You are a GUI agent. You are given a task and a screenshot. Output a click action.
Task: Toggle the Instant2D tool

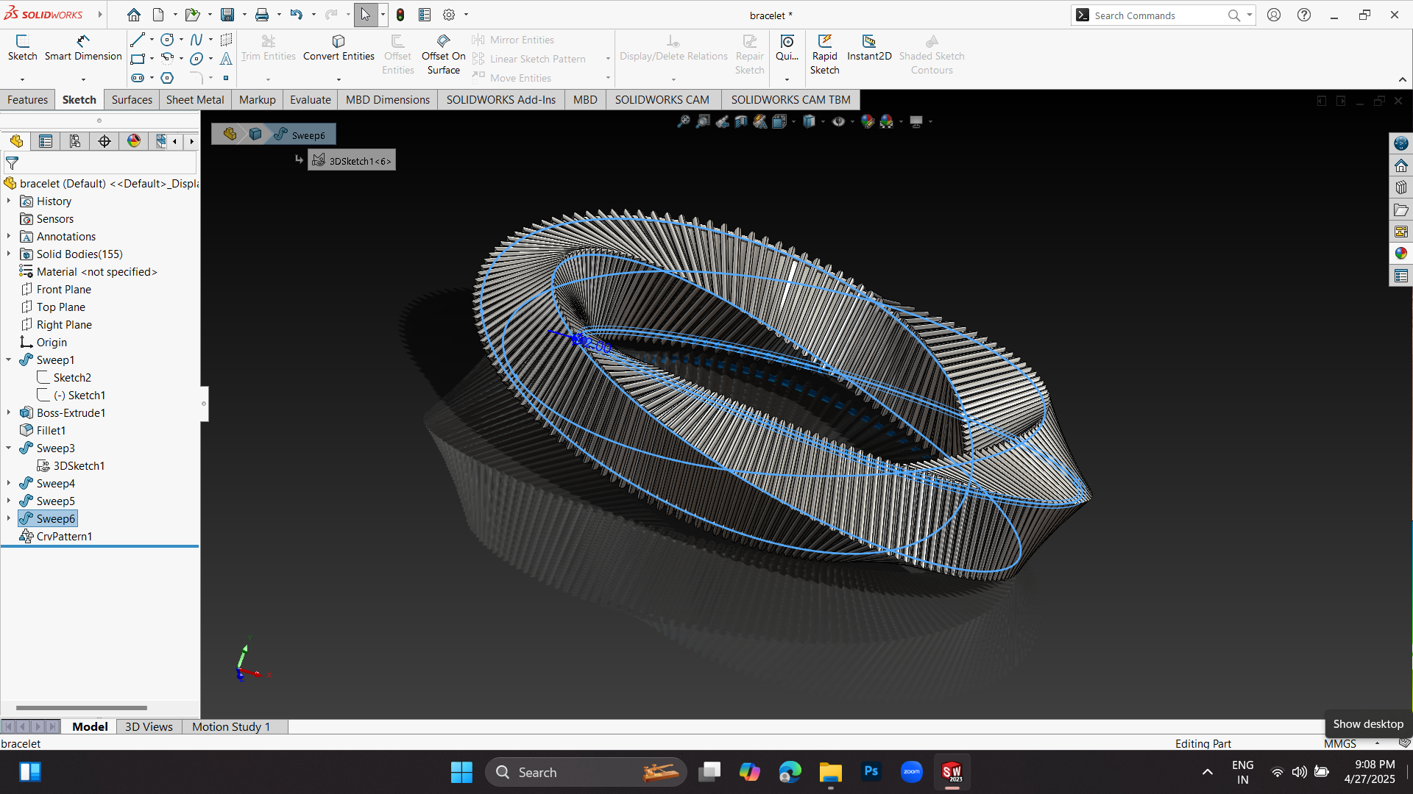869,48
